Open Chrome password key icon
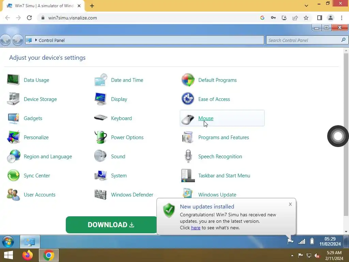 pos(273,18)
